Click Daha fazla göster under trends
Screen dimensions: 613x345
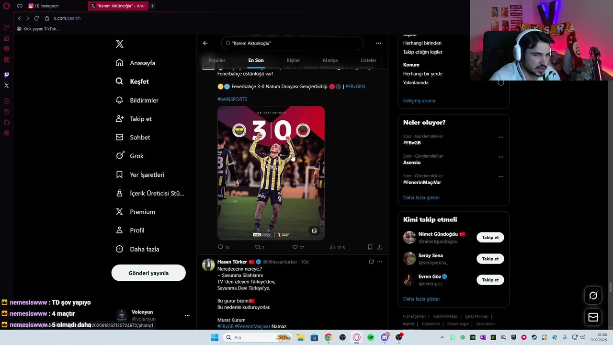point(421,197)
